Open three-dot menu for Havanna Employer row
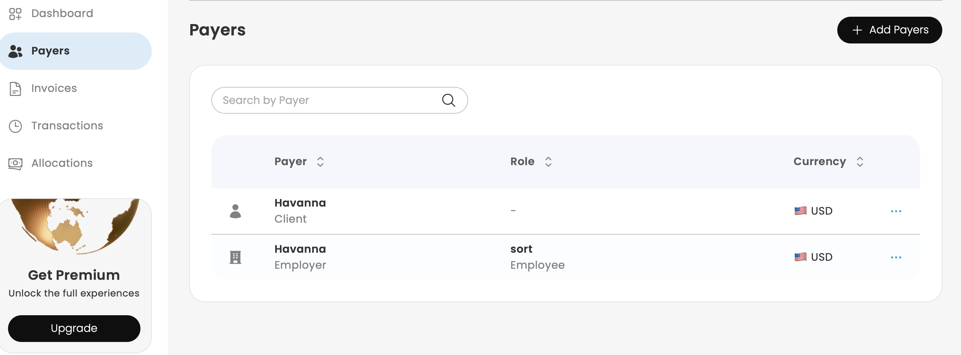Screen dimensions: 961x355 [895, 258]
